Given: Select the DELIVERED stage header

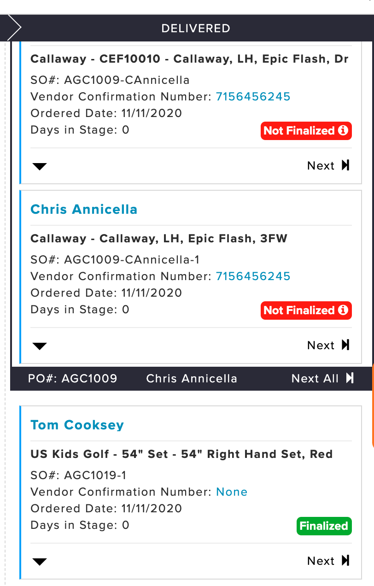Looking at the screenshot, I should point(196,28).
